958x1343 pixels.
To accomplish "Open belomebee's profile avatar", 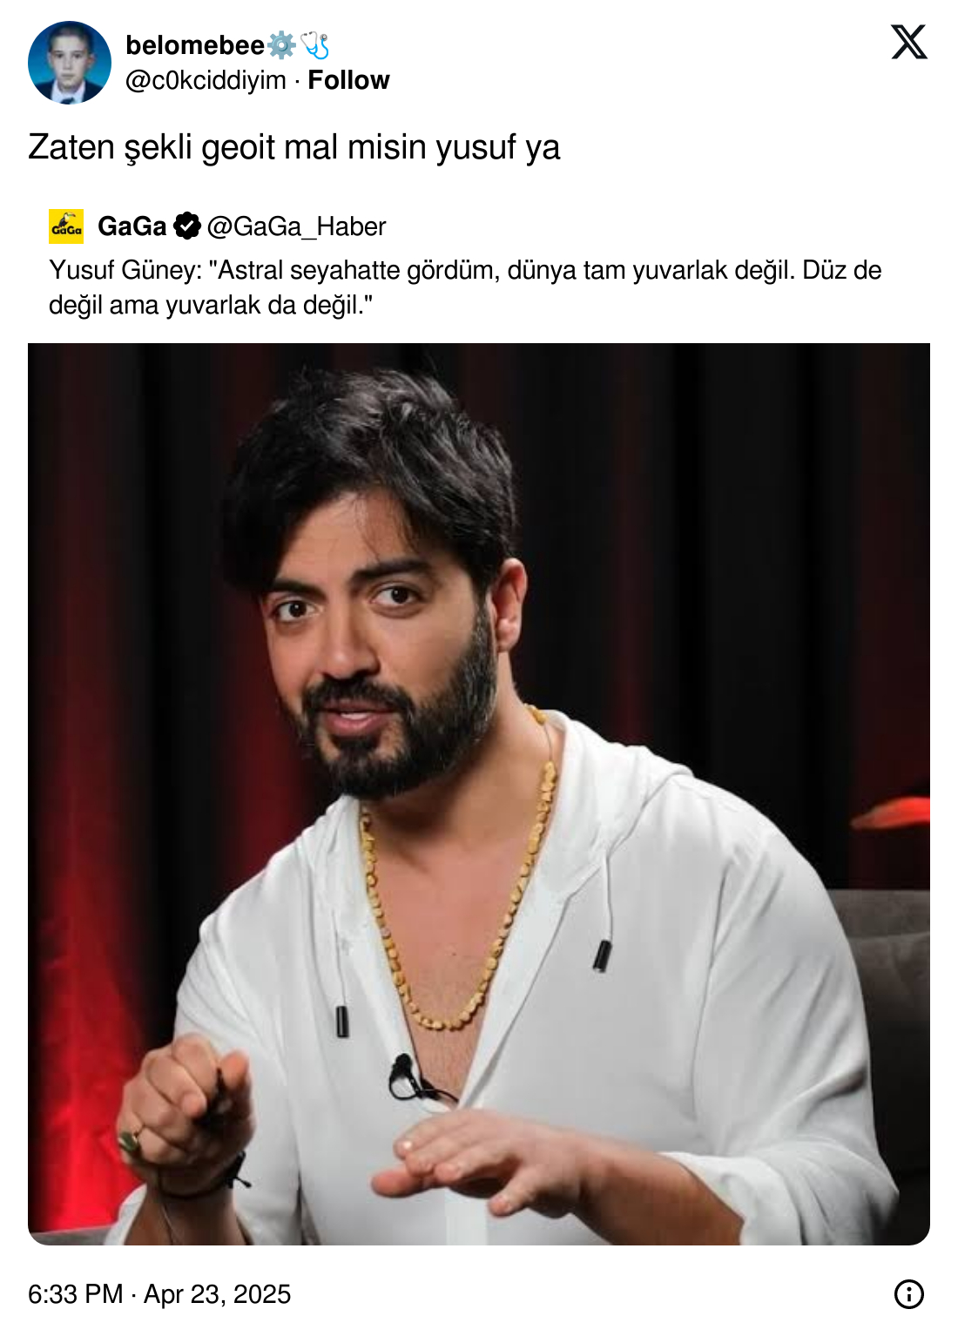I will click(x=70, y=63).
